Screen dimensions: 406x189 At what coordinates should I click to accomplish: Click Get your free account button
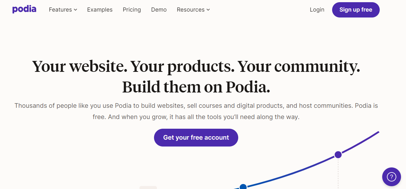tap(196, 137)
